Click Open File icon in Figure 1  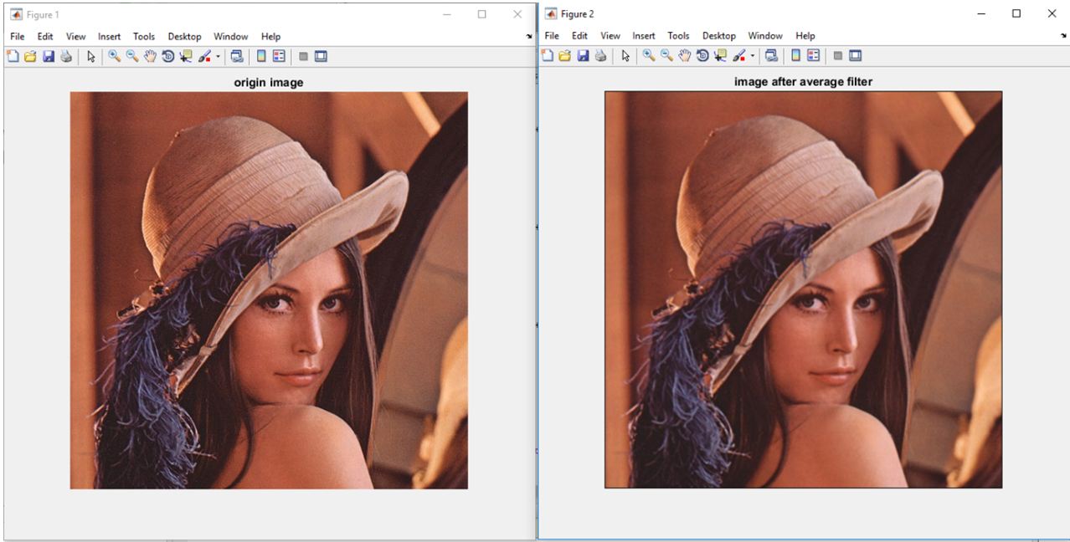30,57
